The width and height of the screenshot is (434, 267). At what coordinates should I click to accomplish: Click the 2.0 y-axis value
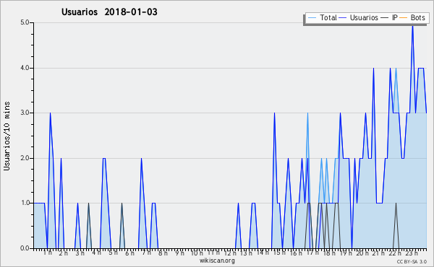[x=25, y=158]
